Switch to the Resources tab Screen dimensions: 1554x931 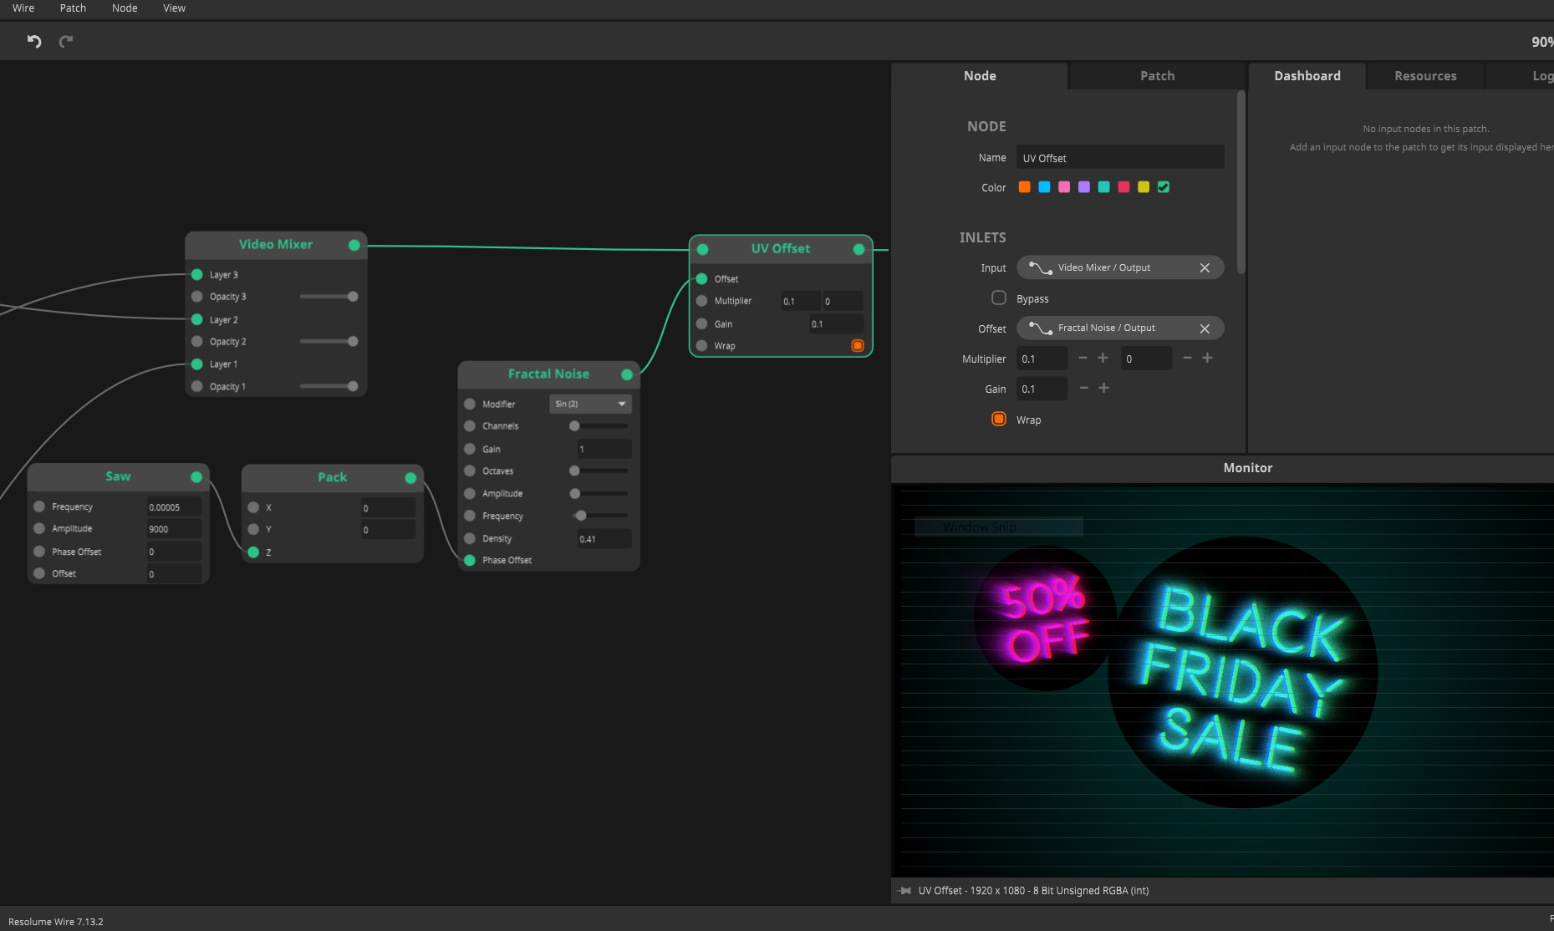pyautogui.click(x=1425, y=76)
